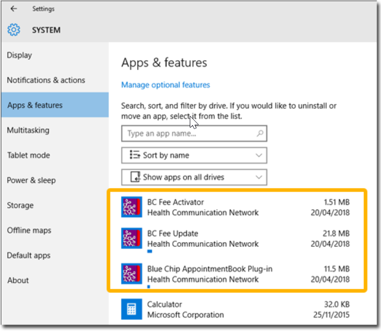The image size is (381, 336).
Task: Open Power & sleep settings
Action: click(x=55, y=180)
